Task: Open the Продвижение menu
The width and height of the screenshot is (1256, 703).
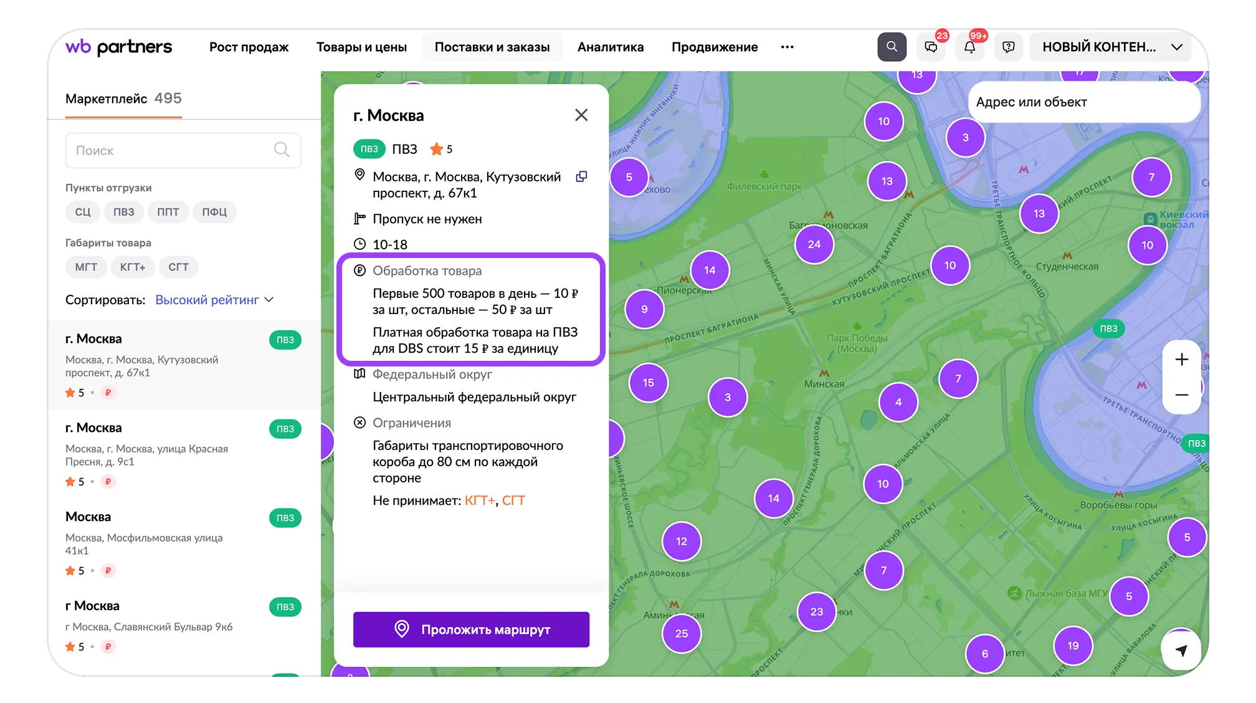Action: click(715, 47)
